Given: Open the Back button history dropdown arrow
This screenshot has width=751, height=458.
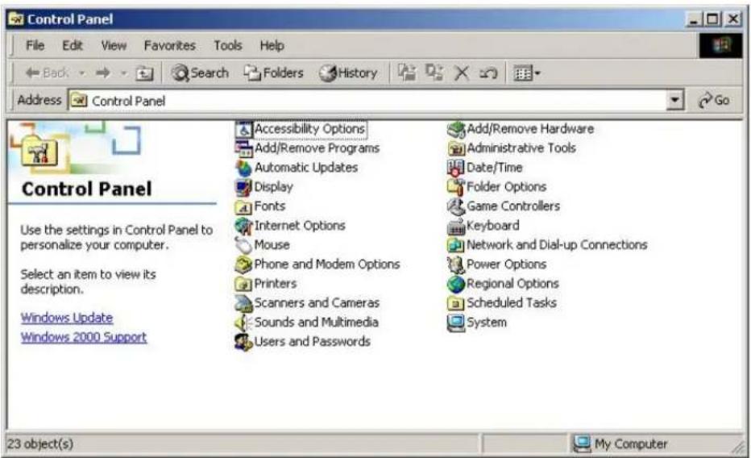Looking at the screenshot, I should click(82, 73).
